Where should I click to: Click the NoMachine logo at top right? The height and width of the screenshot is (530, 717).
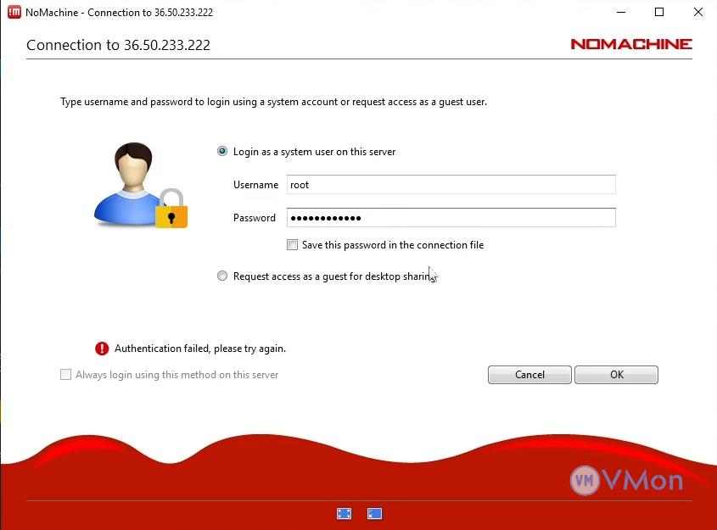(x=631, y=44)
